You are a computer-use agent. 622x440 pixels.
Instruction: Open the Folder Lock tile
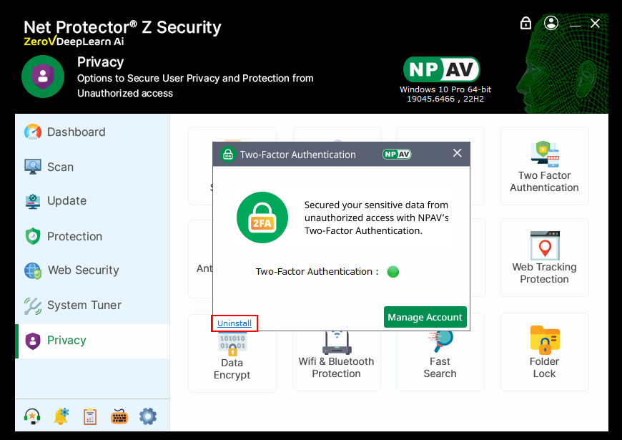coord(544,352)
